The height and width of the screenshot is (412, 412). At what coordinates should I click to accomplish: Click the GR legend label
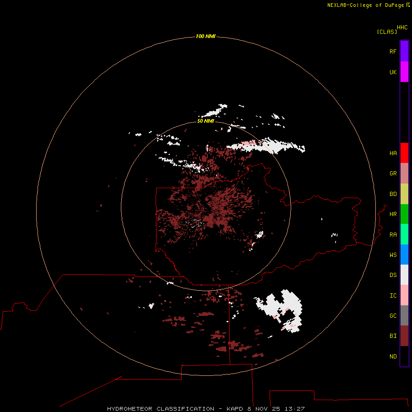click(x=393, y=173)
